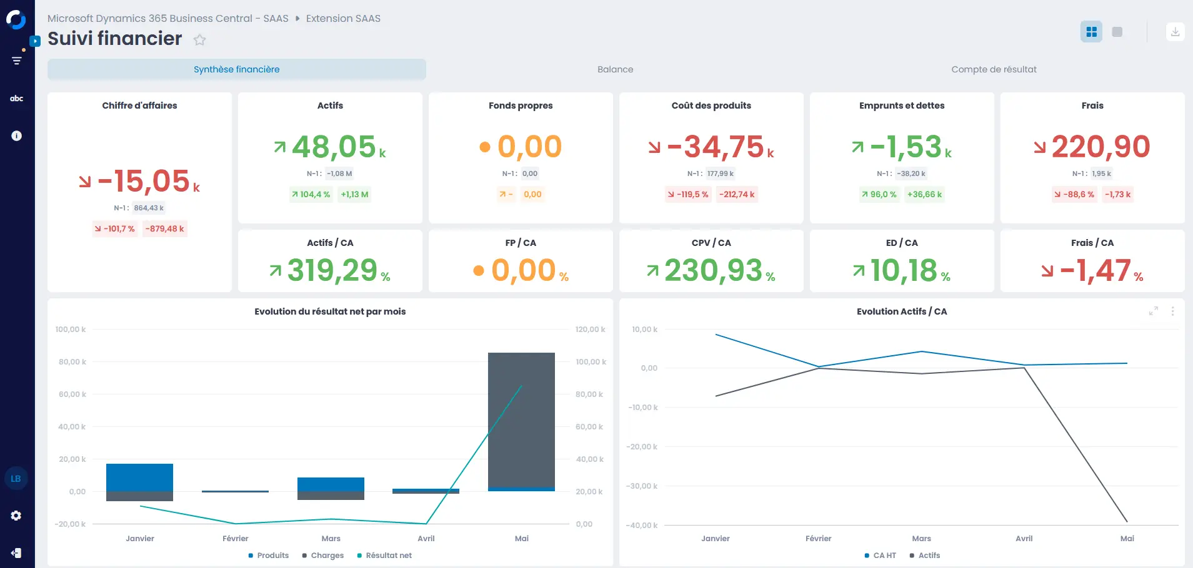
Task: Open more options on Evolution Actifs chart
Action: pos(1172,311)
